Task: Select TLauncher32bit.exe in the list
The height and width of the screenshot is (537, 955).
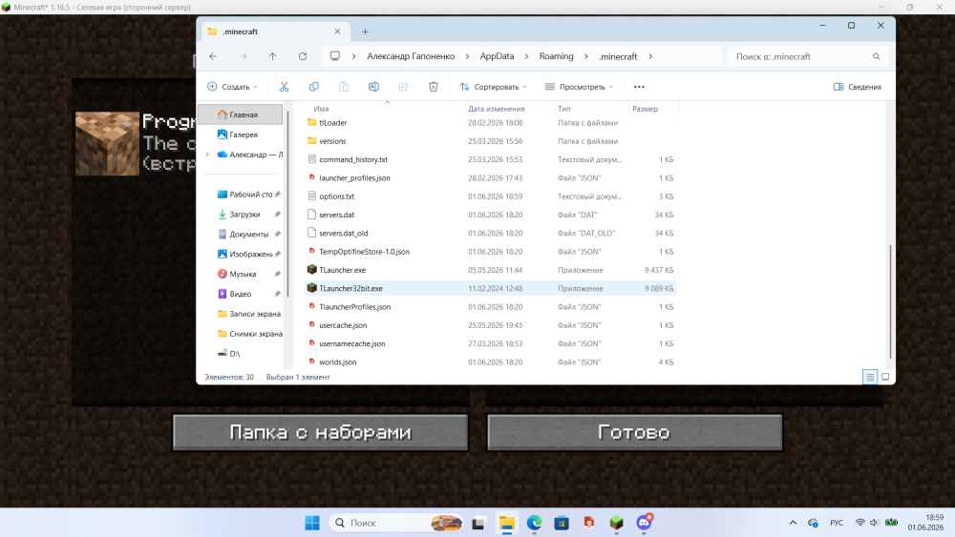Action: click(x=491, y=288)
